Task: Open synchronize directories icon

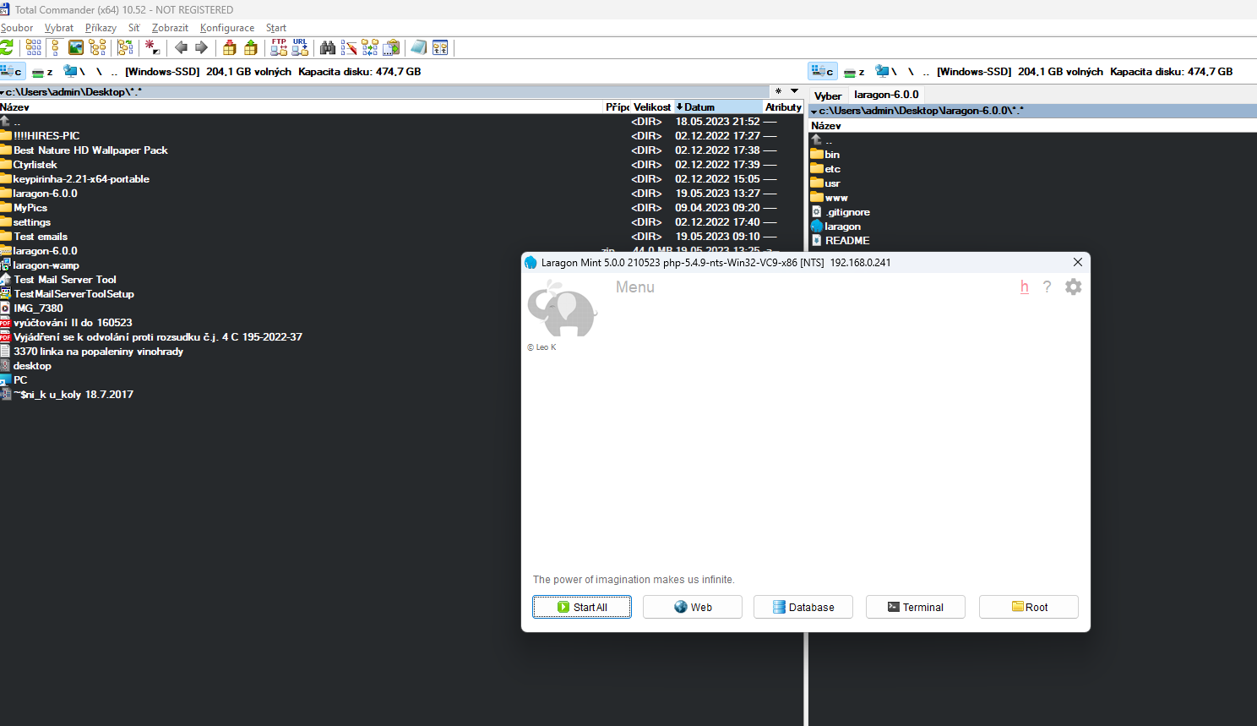Action: [x=370, y=48]
